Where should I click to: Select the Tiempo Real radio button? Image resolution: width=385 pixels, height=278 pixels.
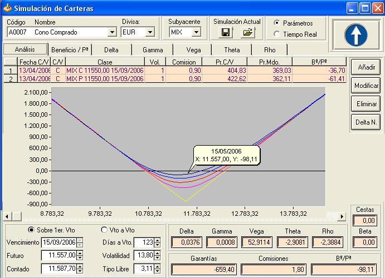click(x=276, y=34)
